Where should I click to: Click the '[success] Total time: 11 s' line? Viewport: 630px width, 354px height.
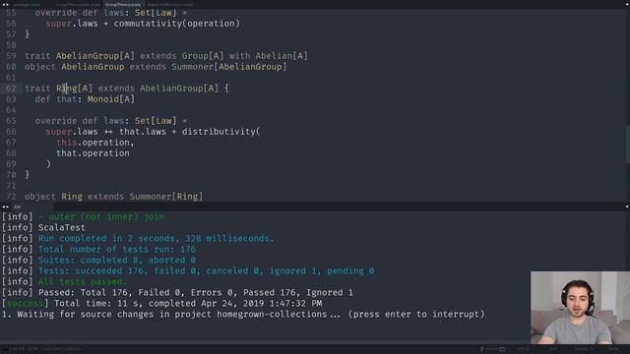point(161,304)
